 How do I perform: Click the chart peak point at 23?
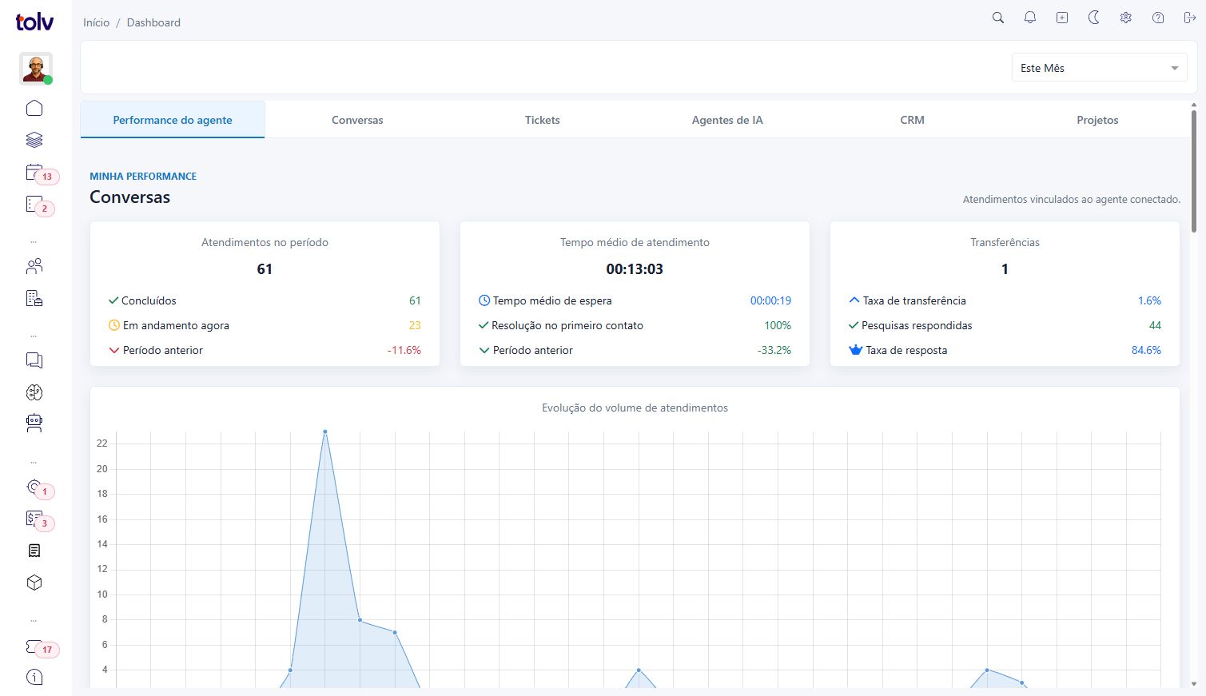coord(324,432)
